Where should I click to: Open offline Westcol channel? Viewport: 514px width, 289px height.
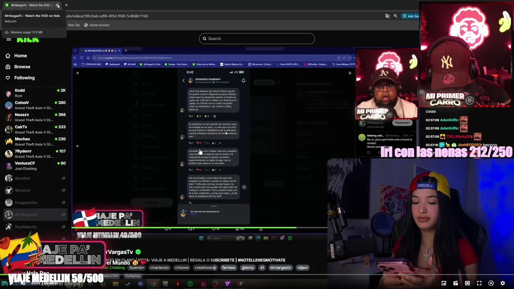click(36, 190)
